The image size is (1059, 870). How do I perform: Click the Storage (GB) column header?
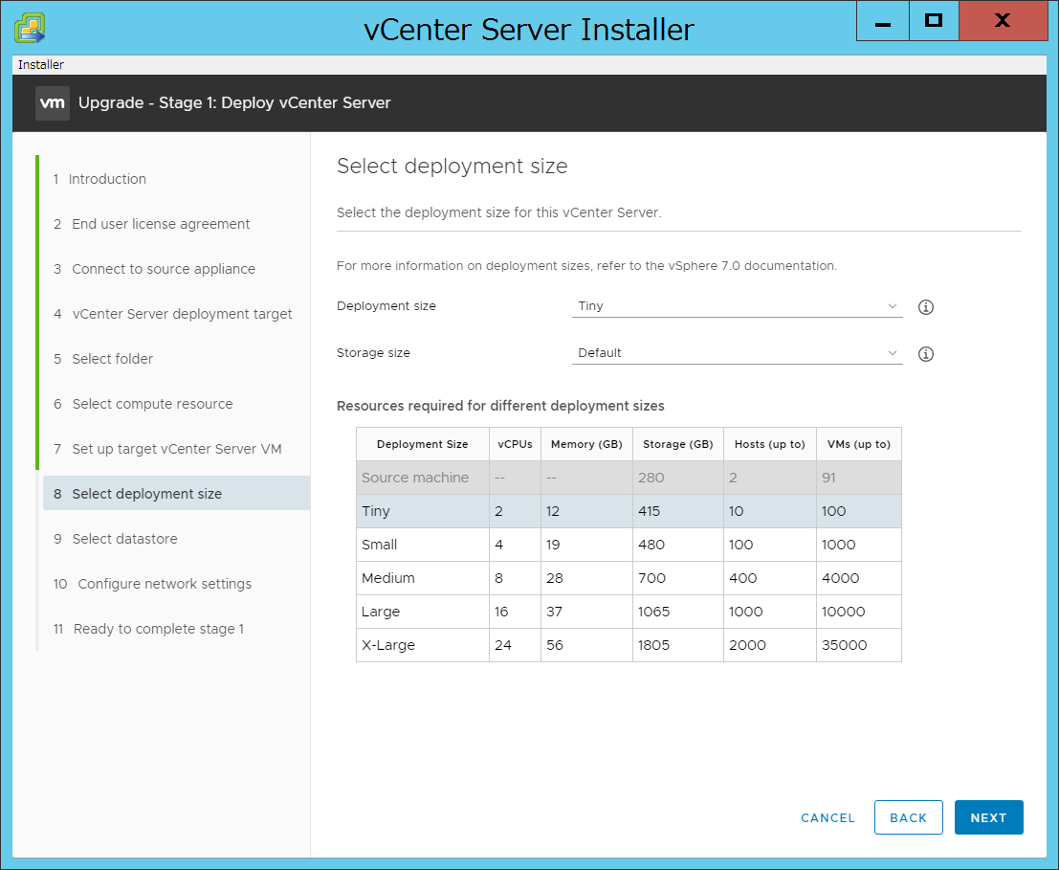point(678,444)
